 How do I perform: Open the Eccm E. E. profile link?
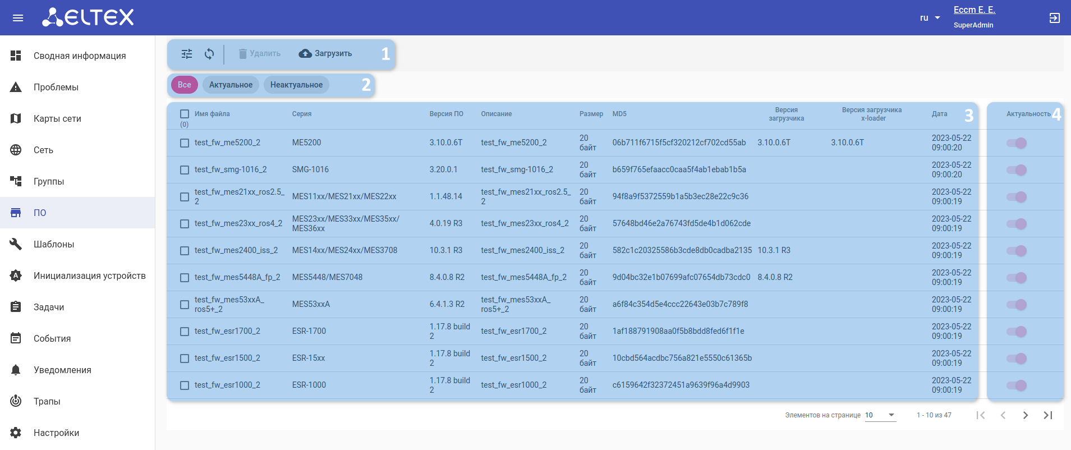point(974,10)
